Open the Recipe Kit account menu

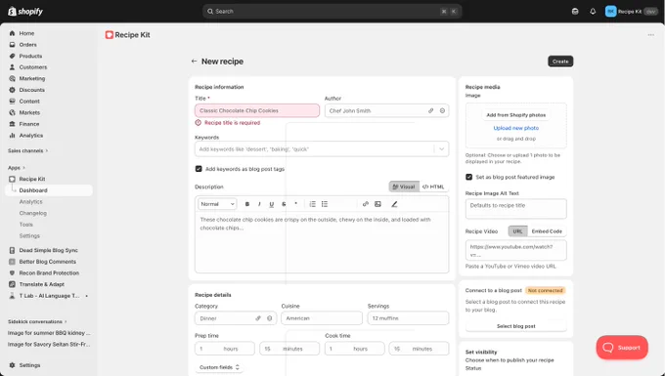[631, 12]
